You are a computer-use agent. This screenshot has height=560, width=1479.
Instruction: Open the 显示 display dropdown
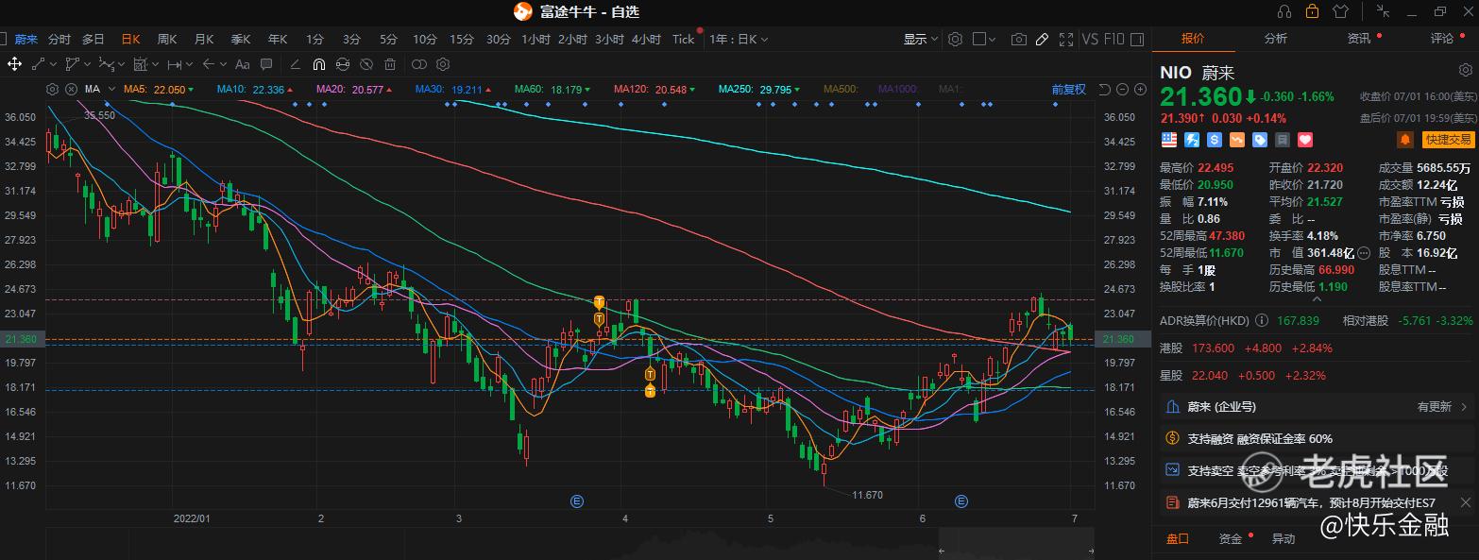[921, 40]
